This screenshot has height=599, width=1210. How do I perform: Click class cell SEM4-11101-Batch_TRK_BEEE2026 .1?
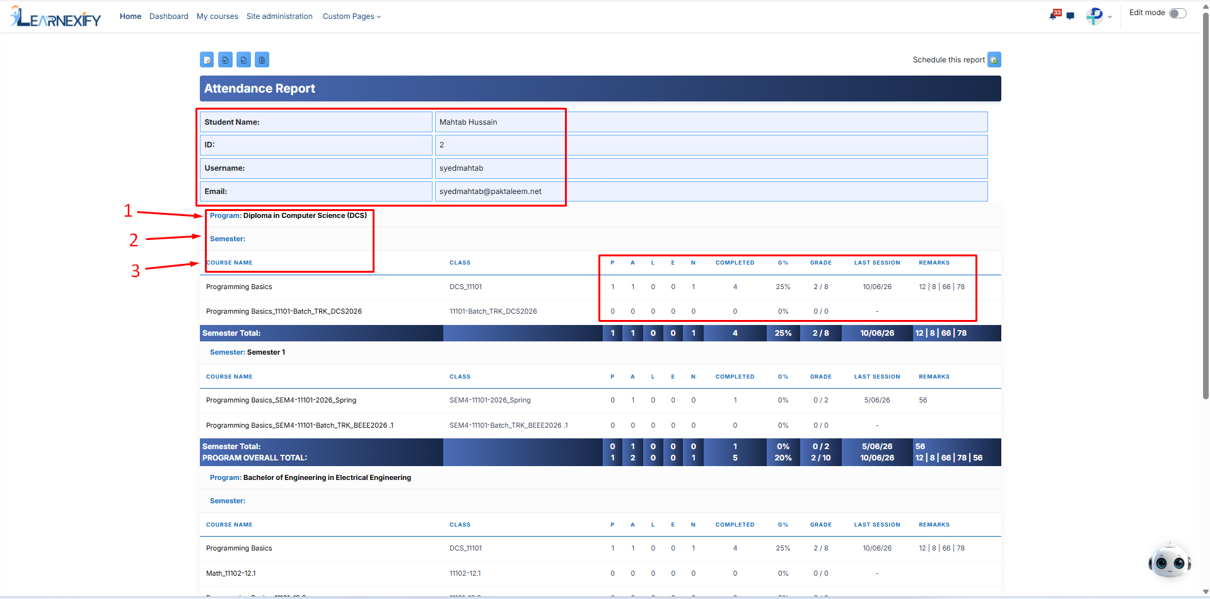(509, 425)
